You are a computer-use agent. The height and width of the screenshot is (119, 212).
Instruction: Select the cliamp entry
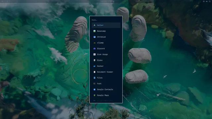tap(106, 43)
